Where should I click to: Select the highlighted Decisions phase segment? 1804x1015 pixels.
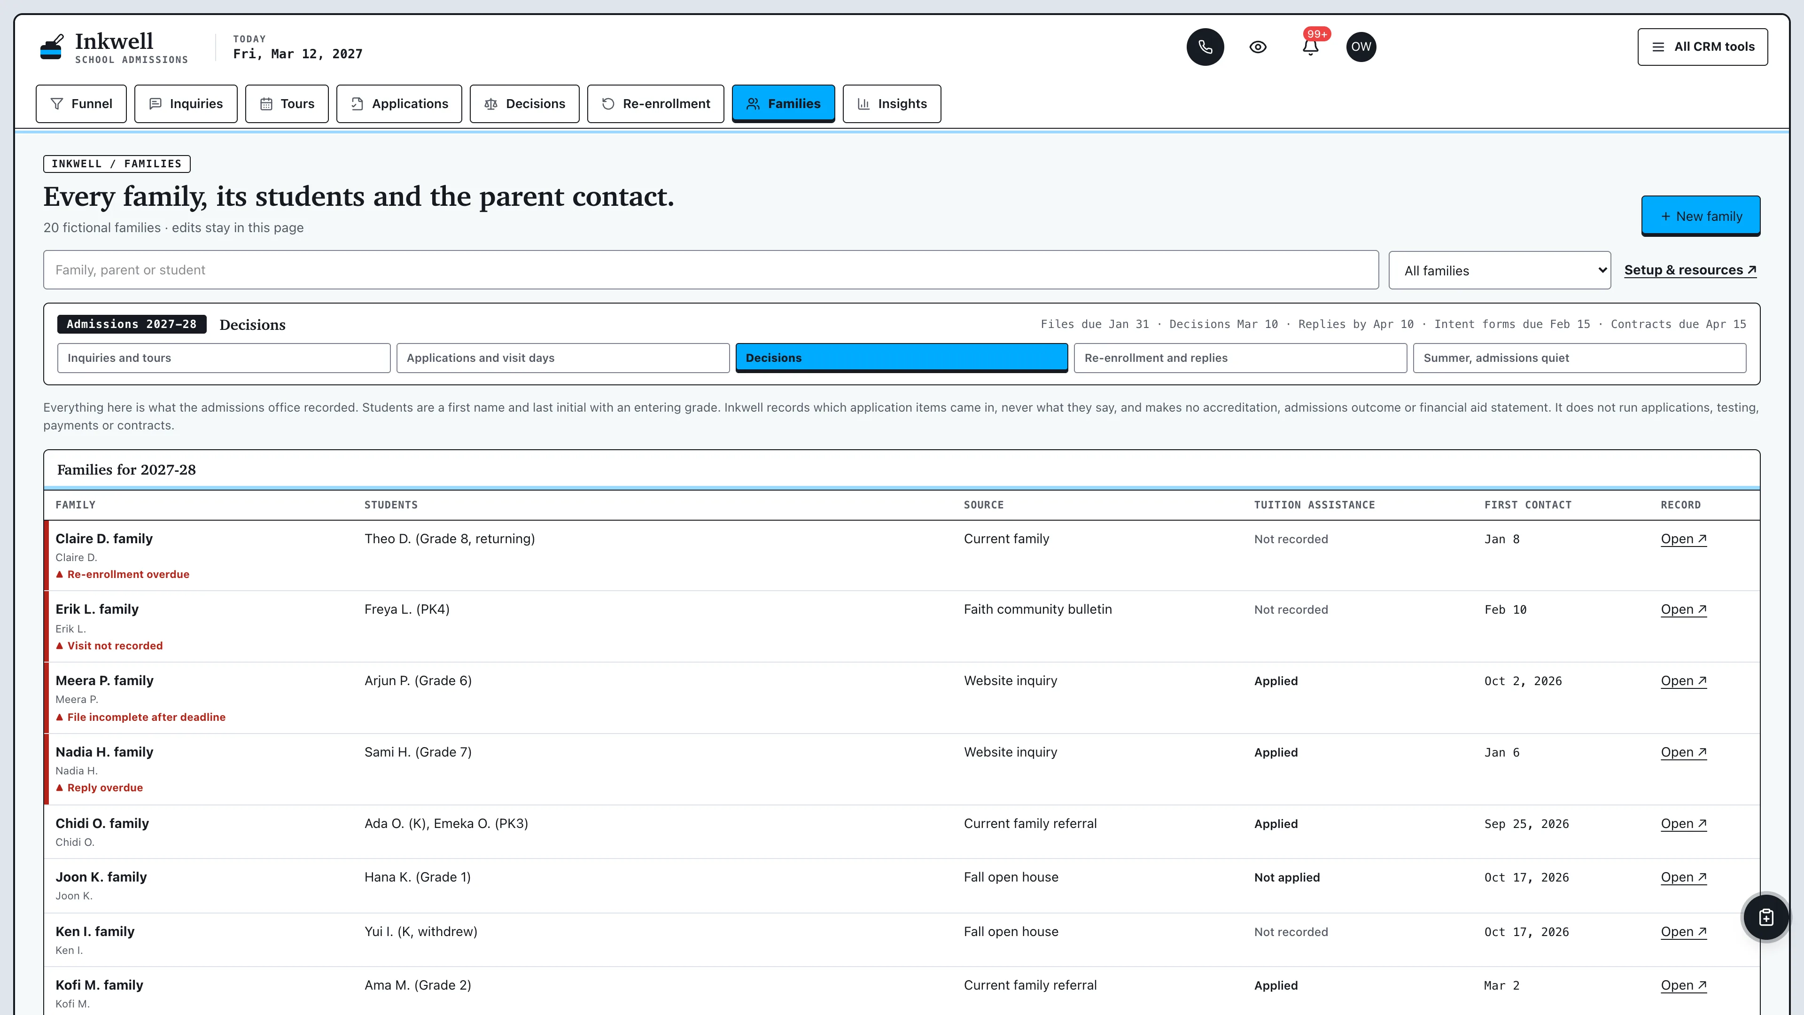click(902, 358)
